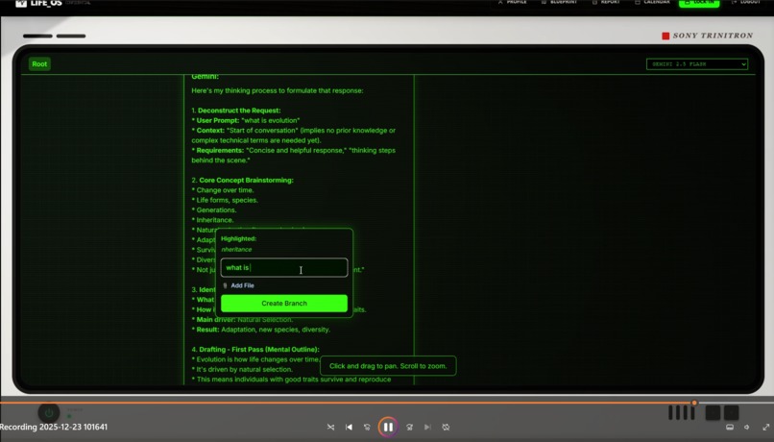Click the paperclip icon beside Add File

tap(225, 285)
